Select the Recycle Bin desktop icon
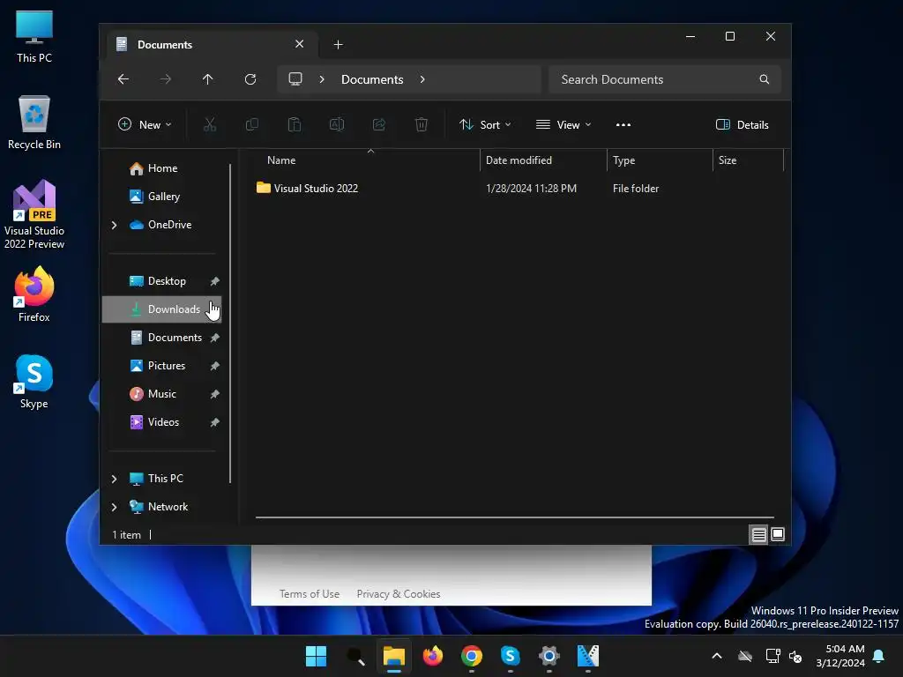The width and height of the screenshot is (903, 677). (x=34, y=123)
